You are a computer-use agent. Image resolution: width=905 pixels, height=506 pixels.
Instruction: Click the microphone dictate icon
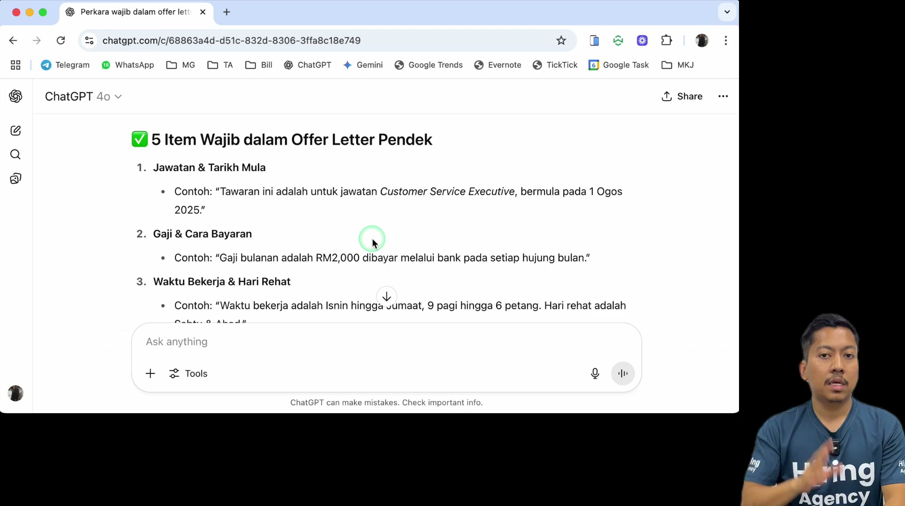click(595, 373)
